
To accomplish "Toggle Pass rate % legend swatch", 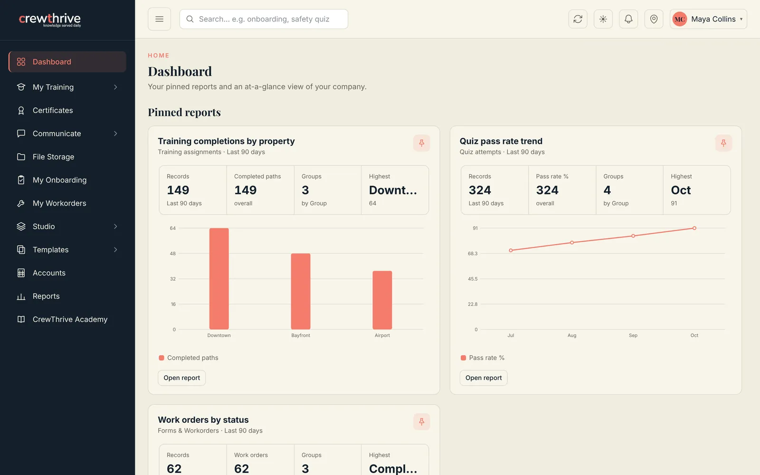I will click(x=463, y=358).
